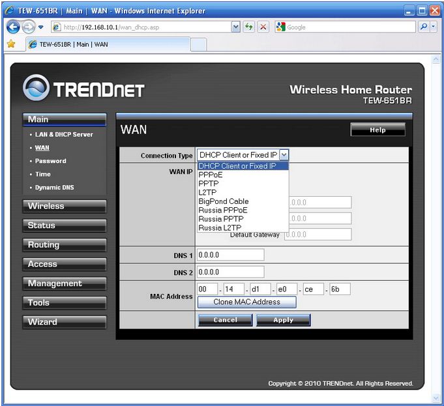The image size is (444, 406).
Task: Open the Wireless menu section
Action: (64, 207)
